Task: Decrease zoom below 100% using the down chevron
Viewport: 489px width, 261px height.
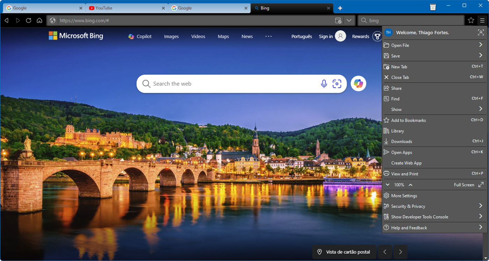Action: click(x=387, y=185)
